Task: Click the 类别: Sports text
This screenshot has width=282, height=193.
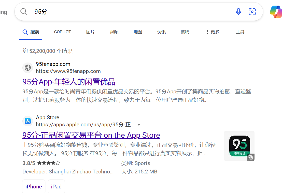Action: pos(136,163)
